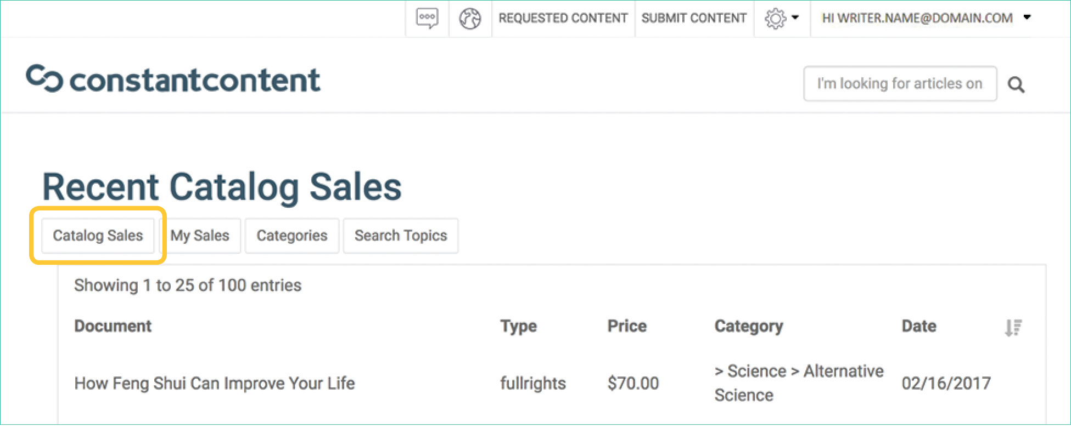Open the Categories tab

pyautogui.click(x=292, y=236)
